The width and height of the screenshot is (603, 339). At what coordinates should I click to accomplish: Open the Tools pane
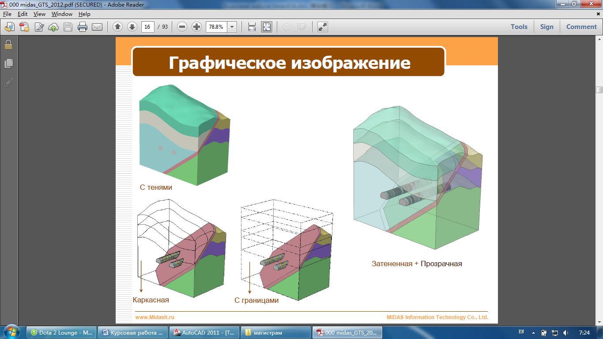519,27
